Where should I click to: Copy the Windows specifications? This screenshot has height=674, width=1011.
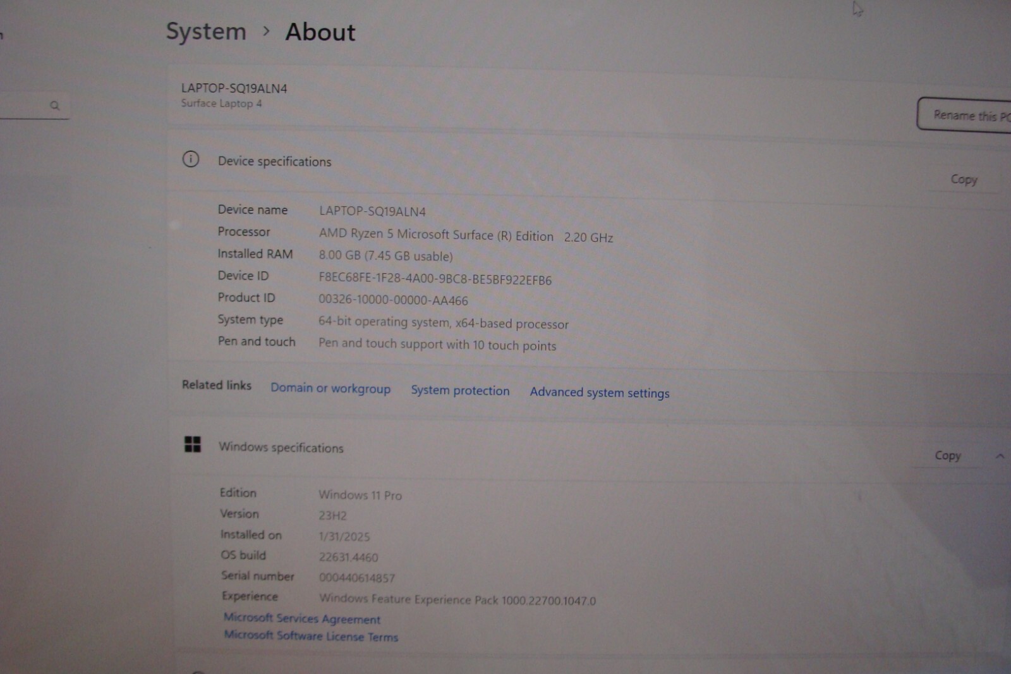pos(948,455)
